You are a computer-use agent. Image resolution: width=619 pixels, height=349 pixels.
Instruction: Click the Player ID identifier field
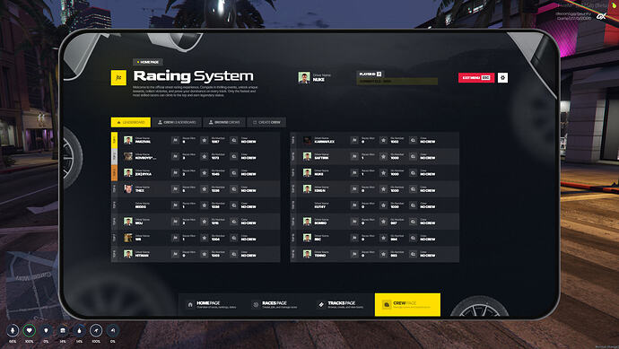click(x=397, y=82)
